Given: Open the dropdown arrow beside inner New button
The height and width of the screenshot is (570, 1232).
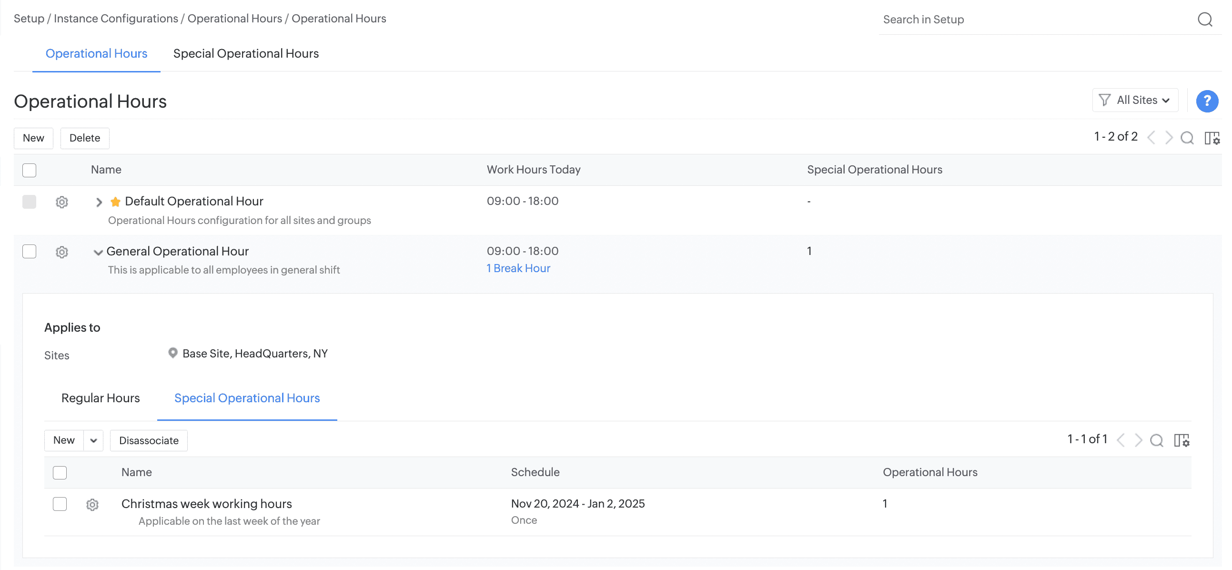Looking at the screenshot, I should (x=93, y=440).
